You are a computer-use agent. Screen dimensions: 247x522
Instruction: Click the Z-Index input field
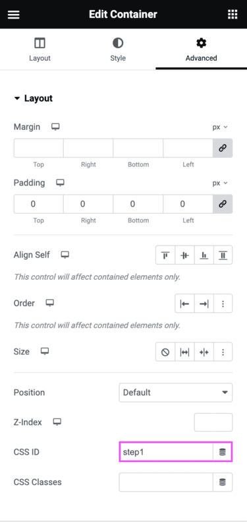213,422
